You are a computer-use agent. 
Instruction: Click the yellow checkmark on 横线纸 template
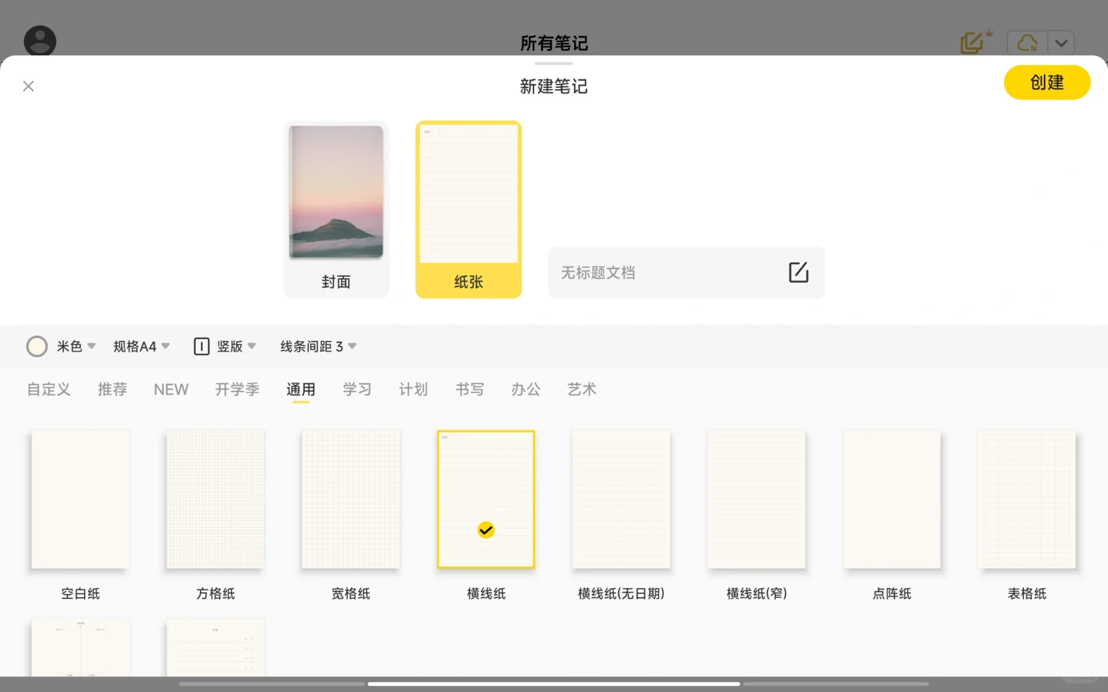click(x=485, y=530)
